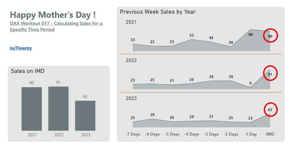Select the 2023 bar in Sales on IMD
The image size is (292, 151).
[85, 115]
